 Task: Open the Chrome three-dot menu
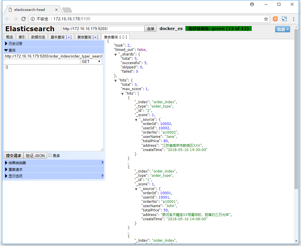pyautogui.click(x=294, y=19)
